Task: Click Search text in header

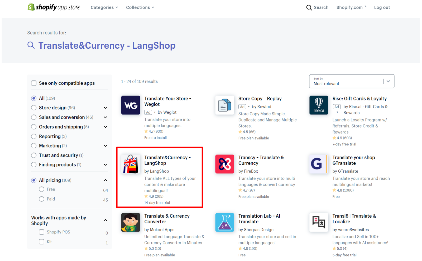Action: click(321, 7)
